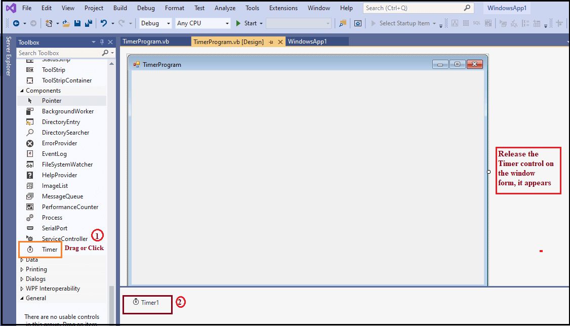Click the Toolbox scrollbar up arrow

(111, 64)
